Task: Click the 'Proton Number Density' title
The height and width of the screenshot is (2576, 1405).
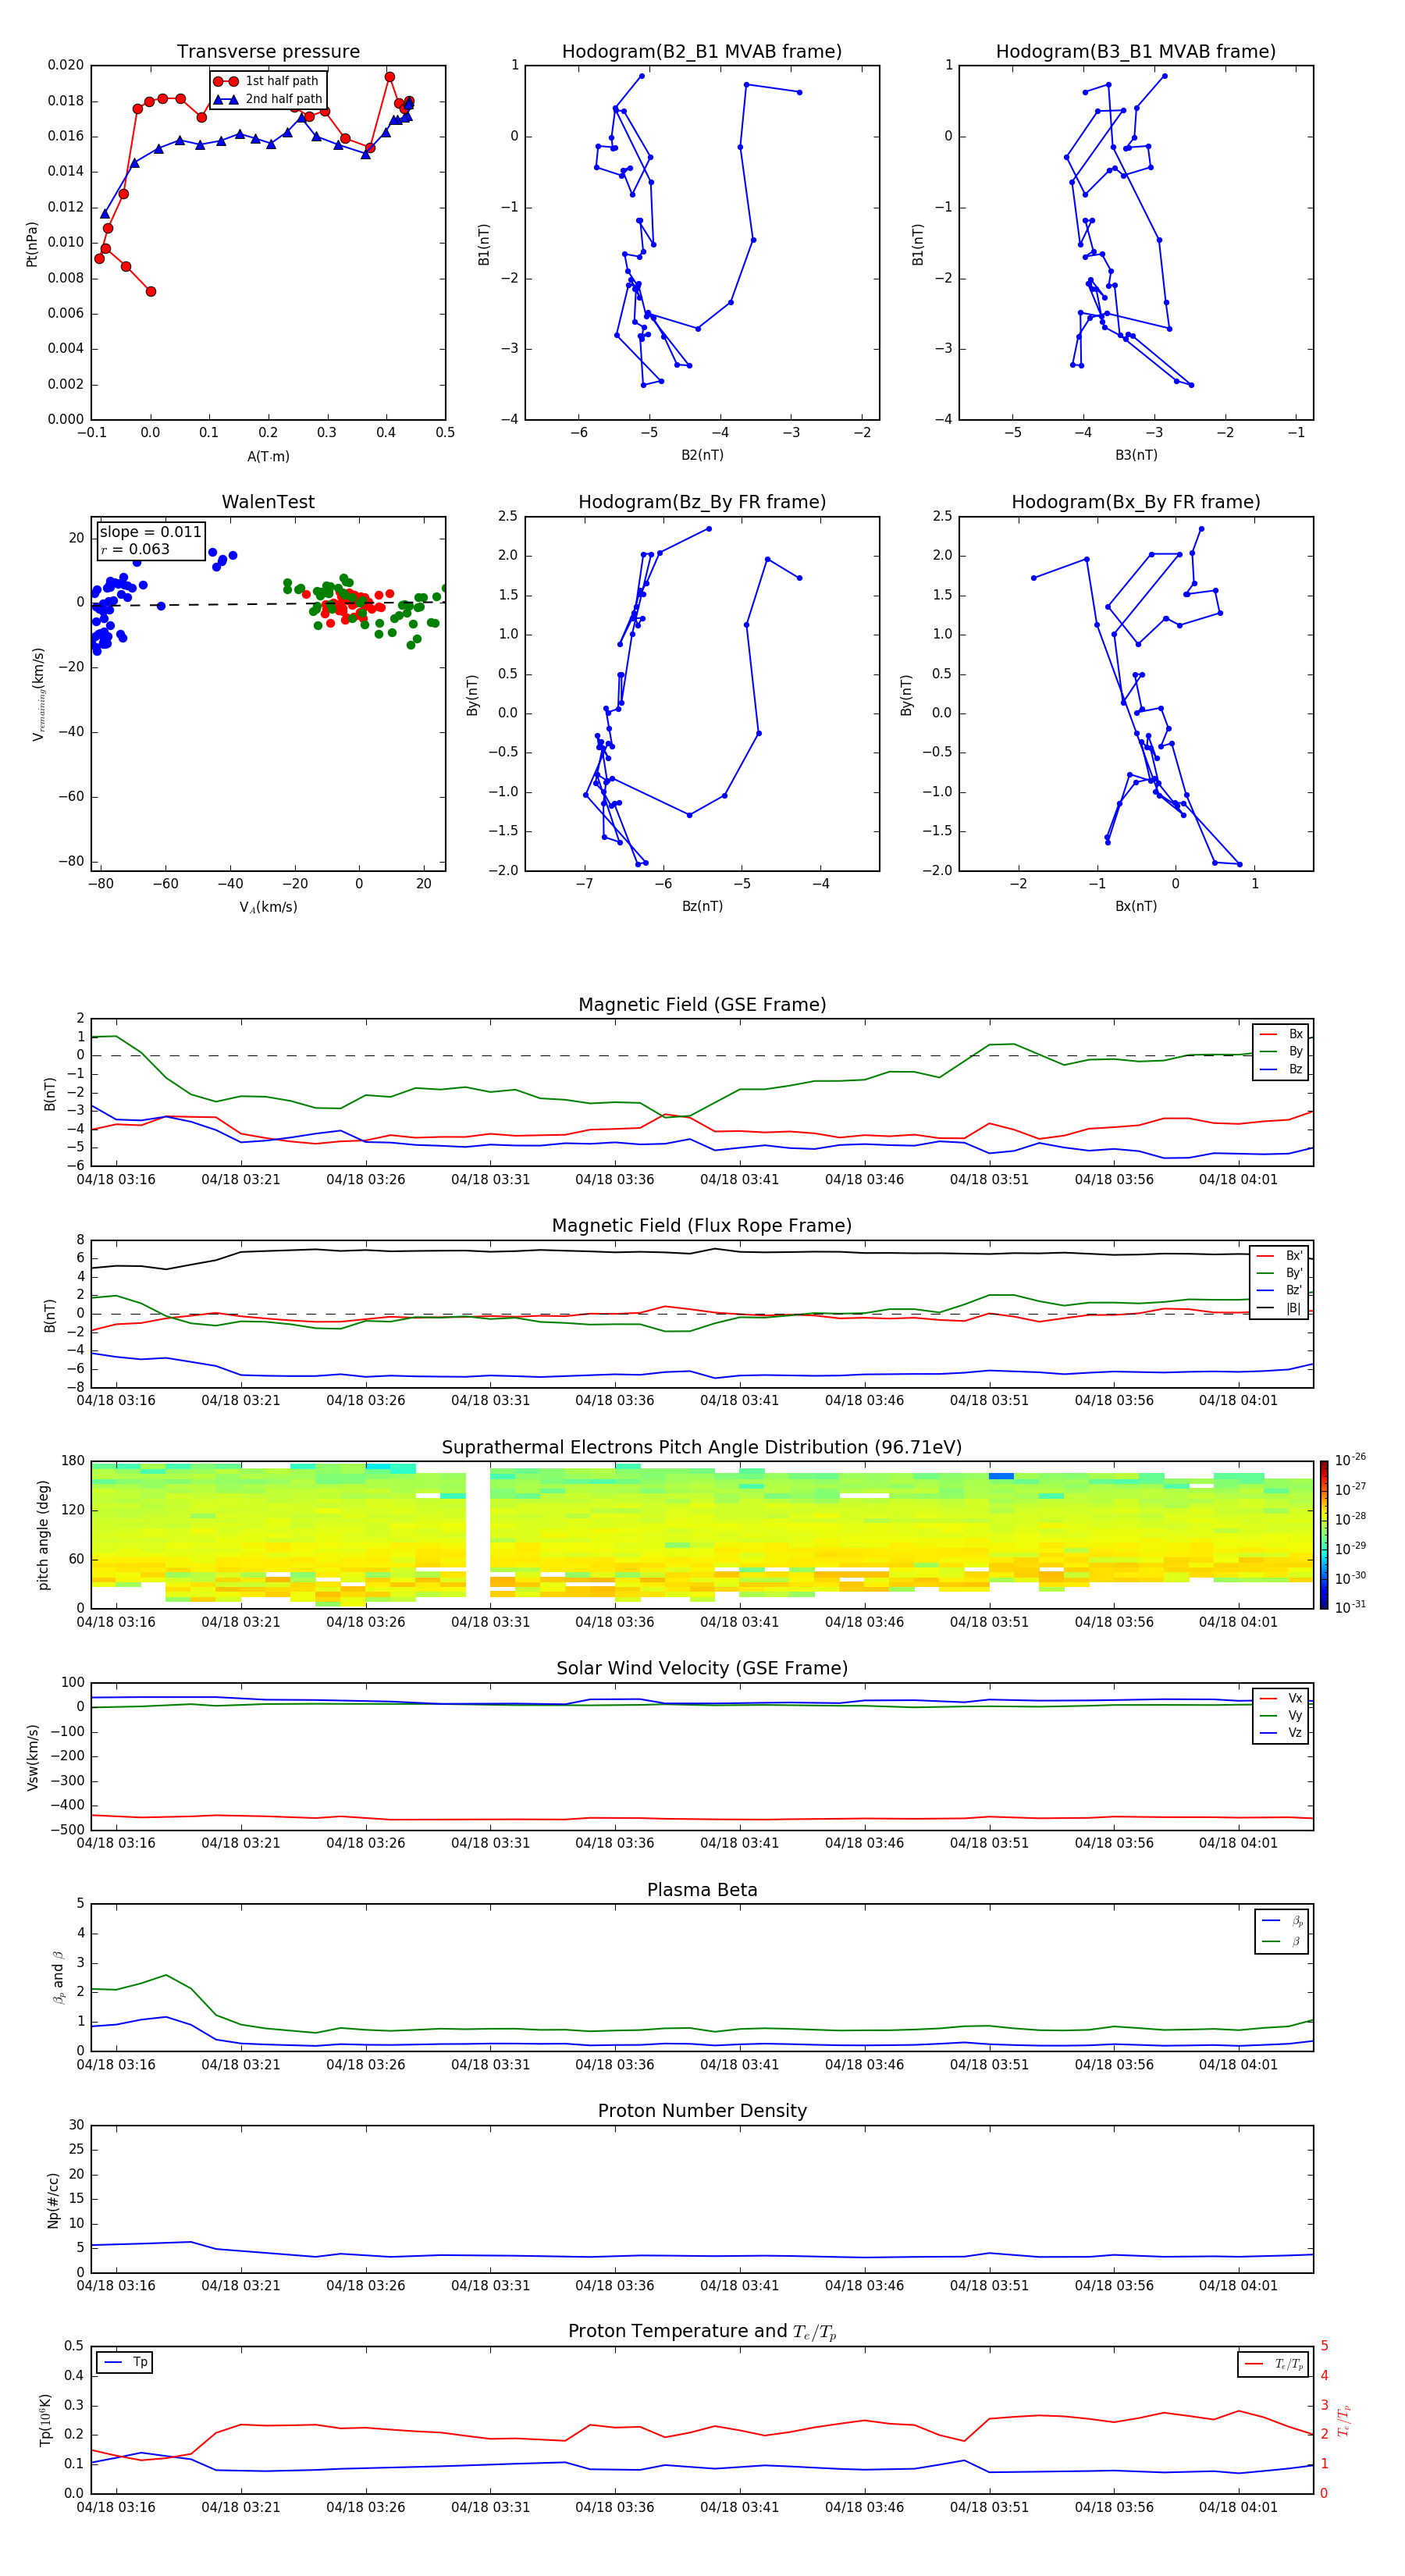Action: [x=702, y=2111]
